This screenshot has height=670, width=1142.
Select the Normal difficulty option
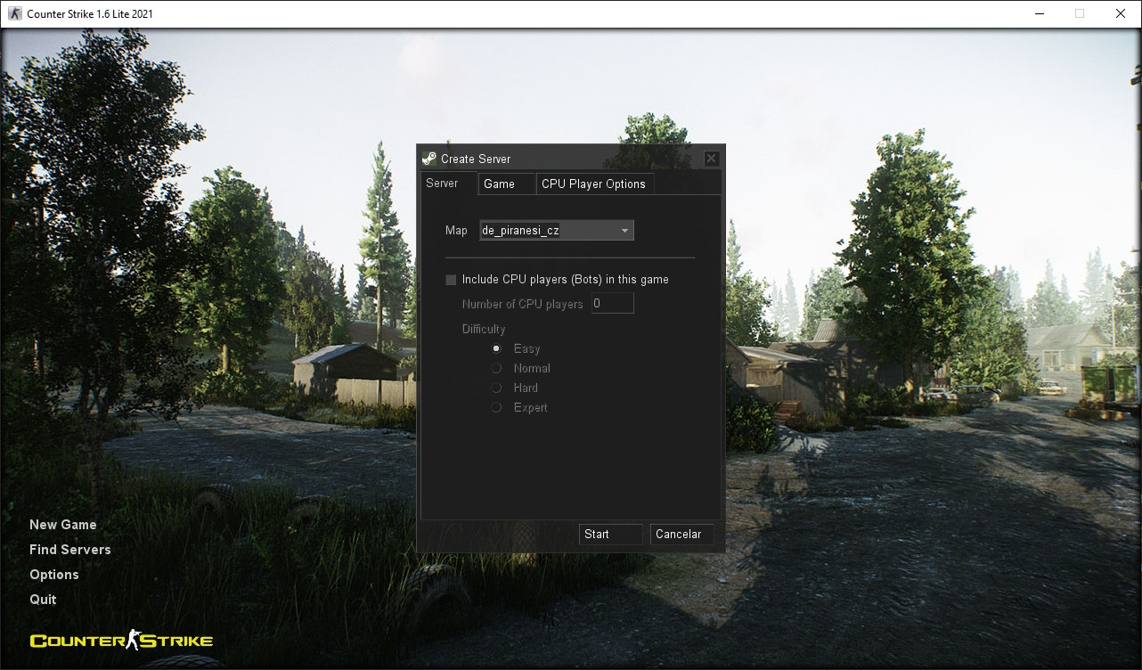496,368
